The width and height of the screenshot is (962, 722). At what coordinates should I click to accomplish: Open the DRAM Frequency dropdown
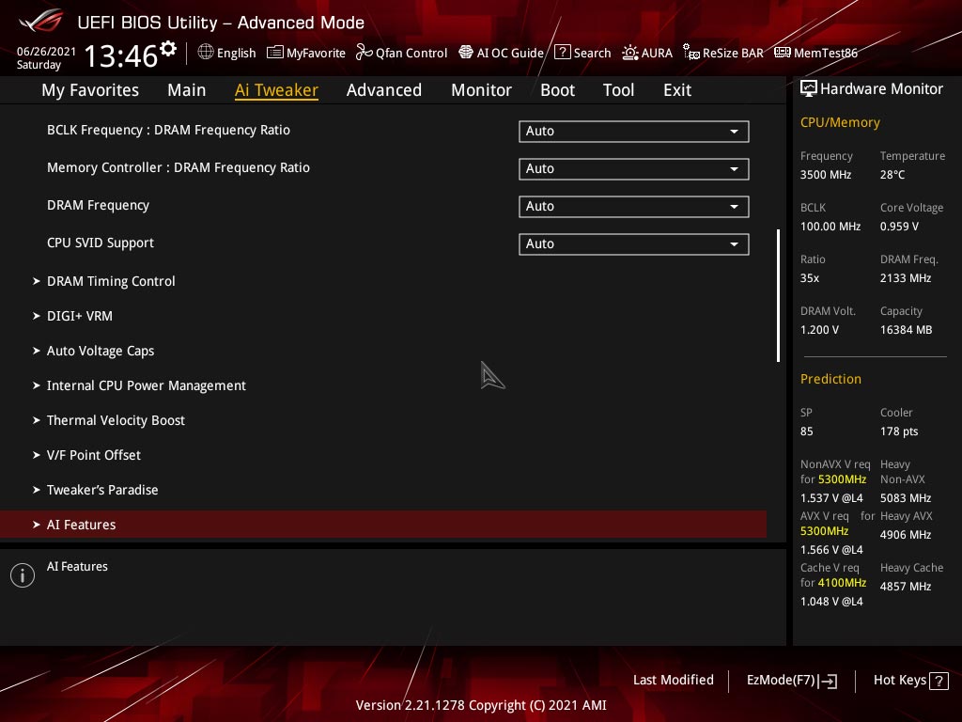pos(634,206)
